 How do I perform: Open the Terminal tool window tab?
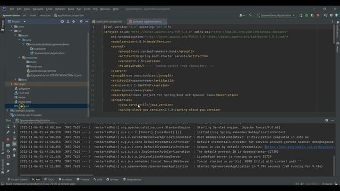(x=83, y=179)
